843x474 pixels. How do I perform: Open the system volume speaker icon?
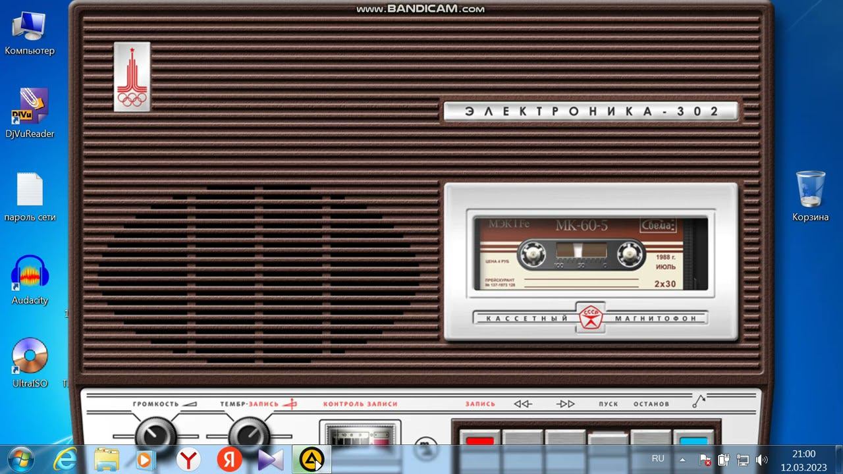pyautogui.click(x=762, y=460)
